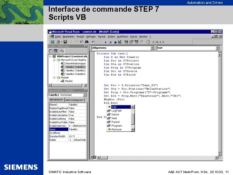Switch to the Alphabetisch tab
Viewport: 233px width, 175px height.
click(56, 100)
